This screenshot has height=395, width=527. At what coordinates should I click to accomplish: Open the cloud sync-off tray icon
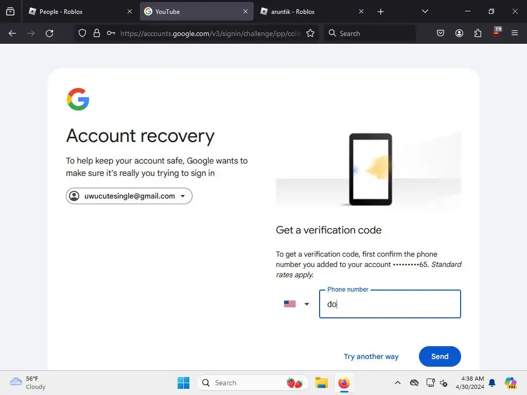(x=414, y=383)
